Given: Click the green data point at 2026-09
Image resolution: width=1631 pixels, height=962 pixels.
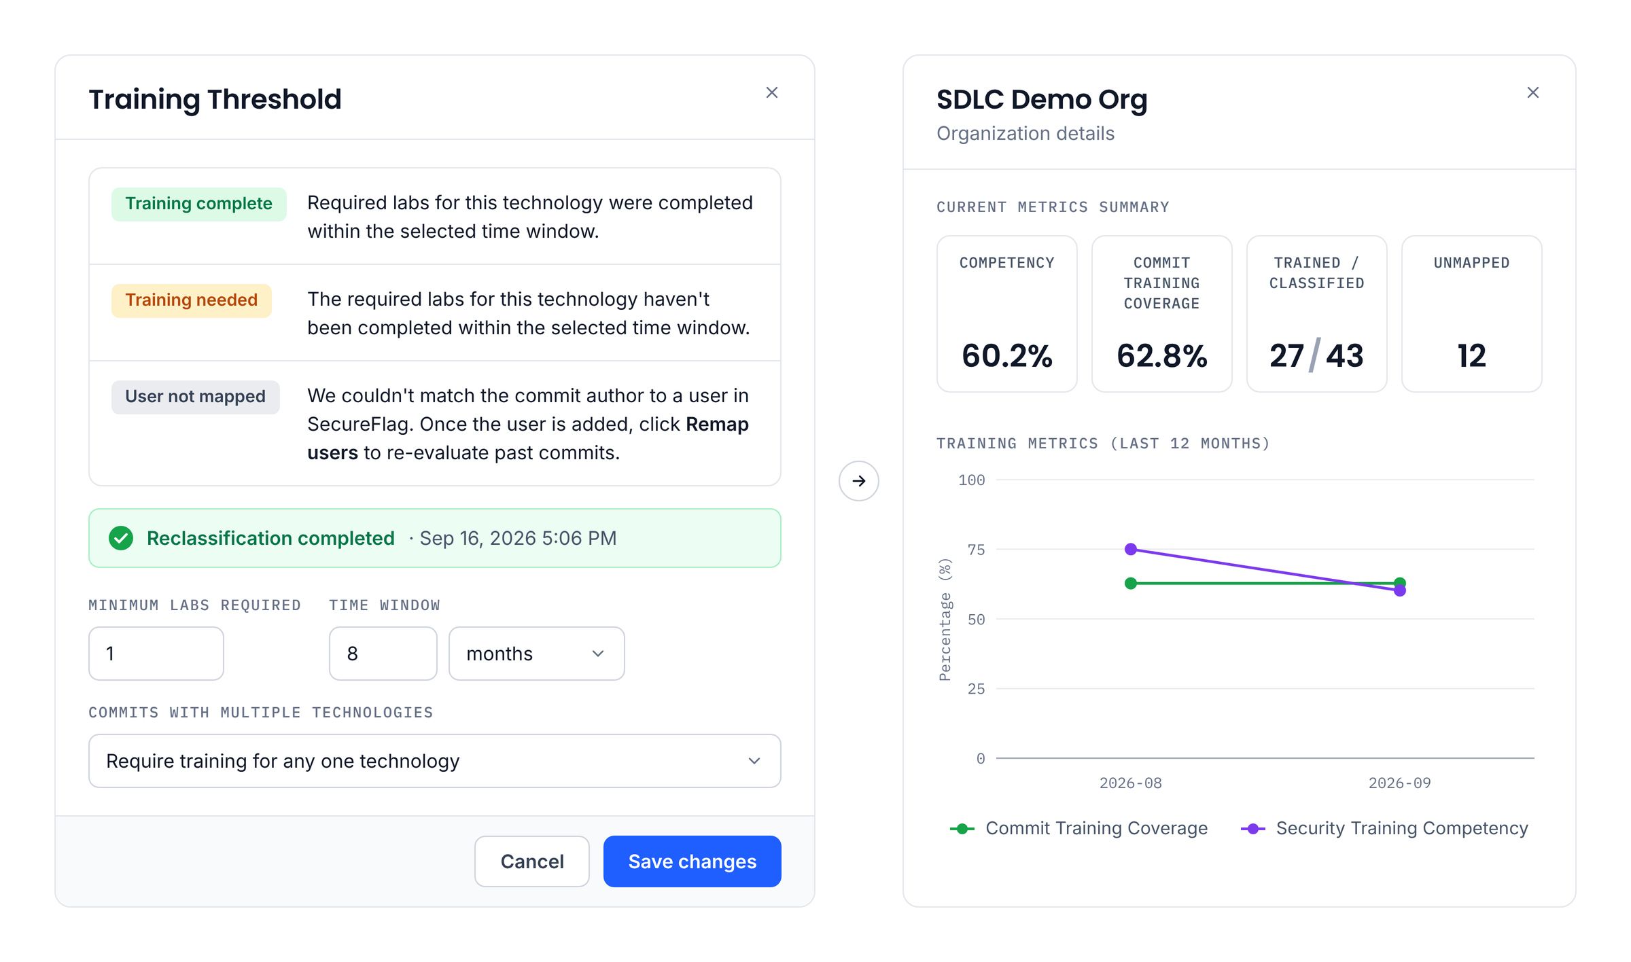Looking at the screenshot, I should (1400, 582).
